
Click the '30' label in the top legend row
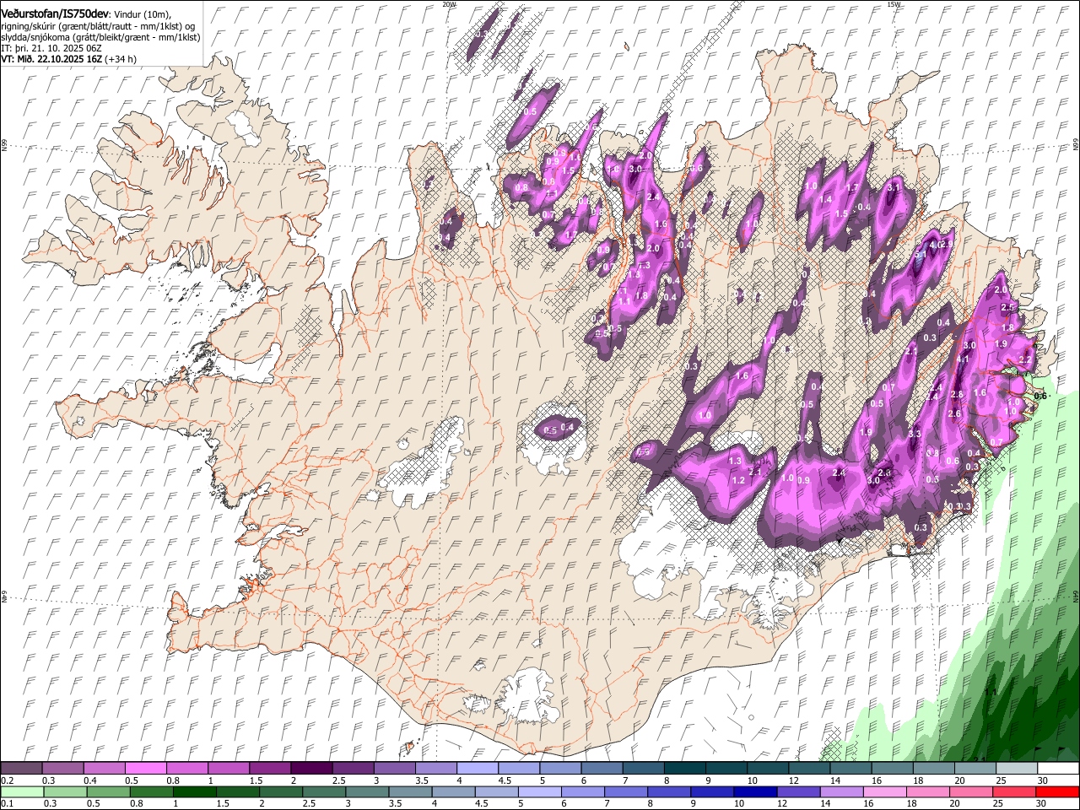click(x=1042, y=780)
